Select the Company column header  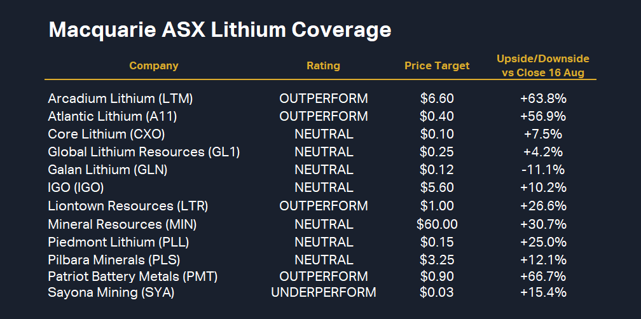point(154,65)
